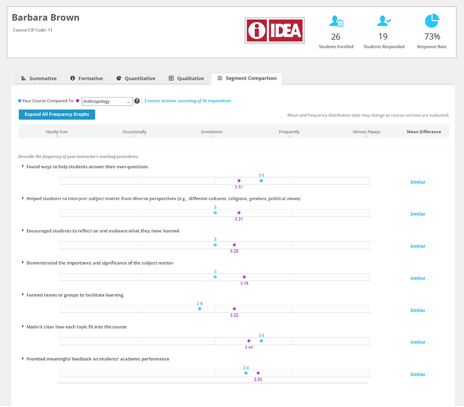Image resolution: width=464 pixels, height=407 pixels.
Task: Select the Segment Comparison tab
Action: (247, 78)
